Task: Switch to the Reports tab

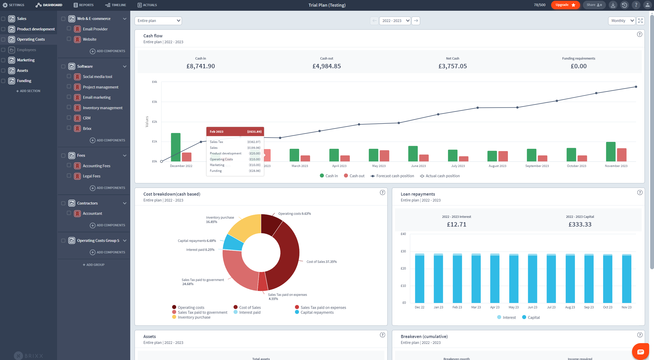Action: click(x=83, y=5)
